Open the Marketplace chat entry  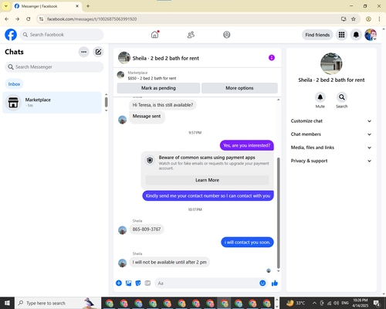click(x=52, y=103)
